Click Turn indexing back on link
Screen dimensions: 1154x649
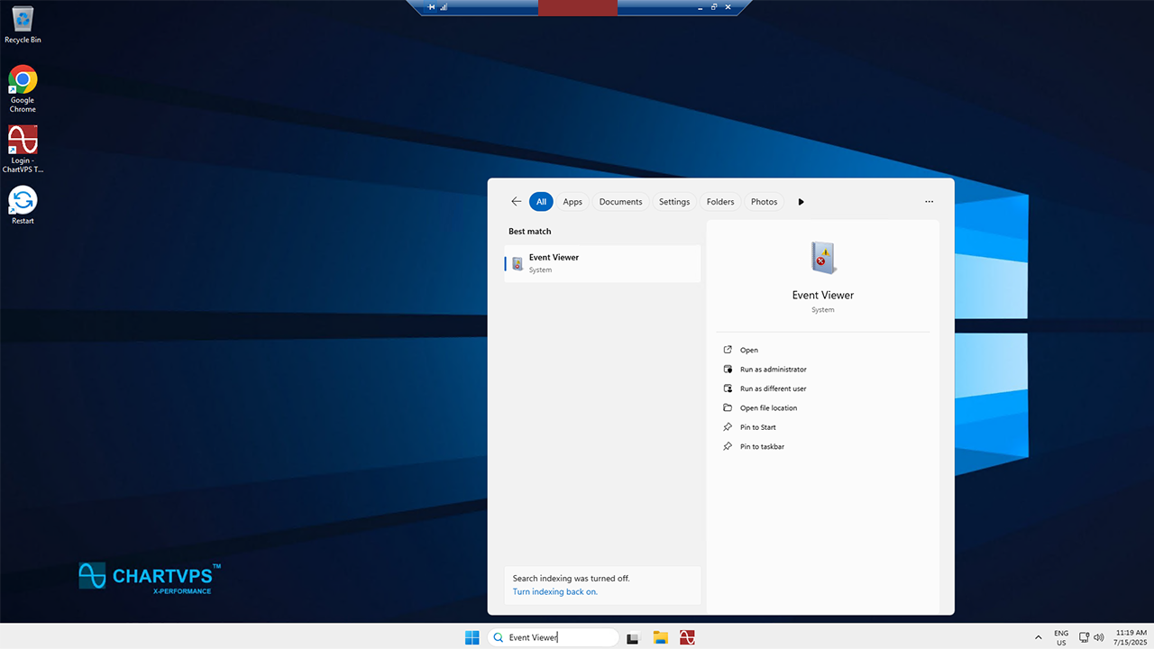(x=554, y=592)
